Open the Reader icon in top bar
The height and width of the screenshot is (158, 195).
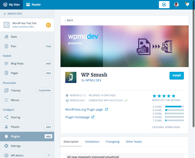(28, 5)
